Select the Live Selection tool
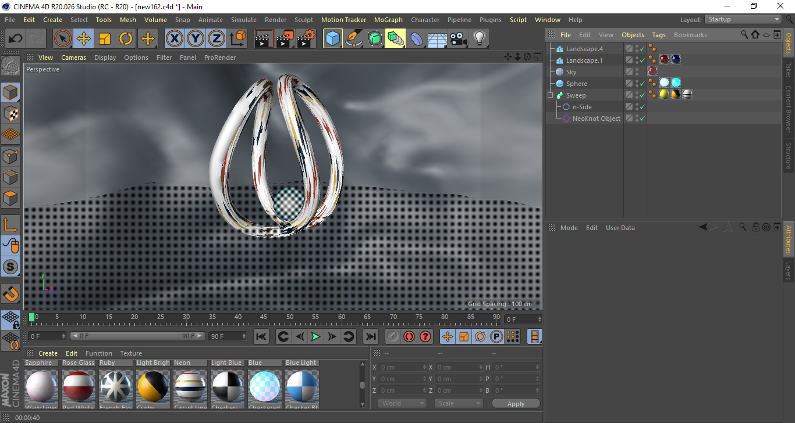Viewport: 795px width, 423px height. click(63, 39)
